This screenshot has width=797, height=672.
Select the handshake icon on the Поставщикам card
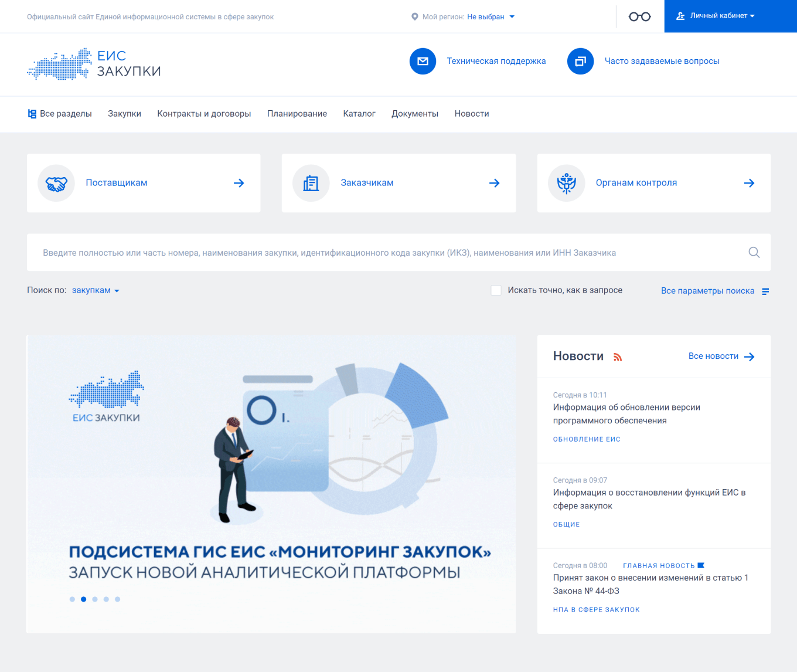[56, 182]
